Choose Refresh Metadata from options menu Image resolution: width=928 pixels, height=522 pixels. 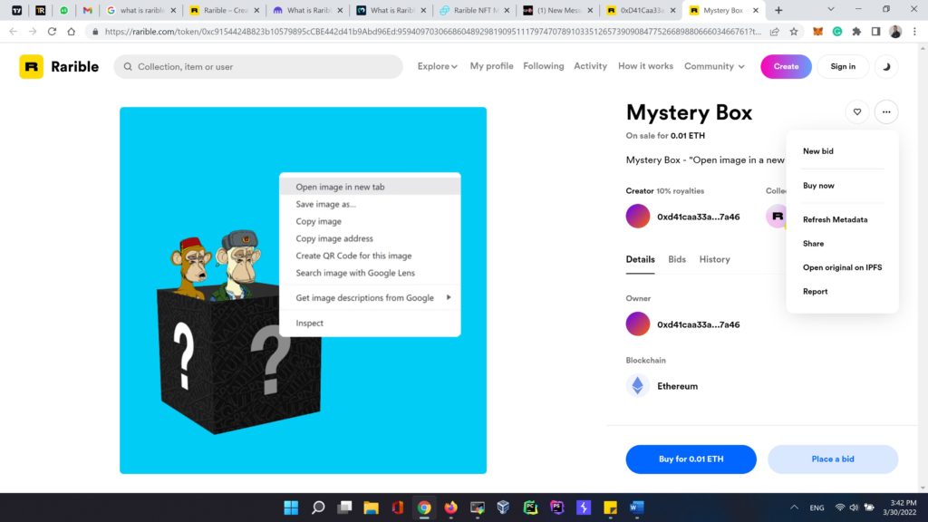[835, 219]
